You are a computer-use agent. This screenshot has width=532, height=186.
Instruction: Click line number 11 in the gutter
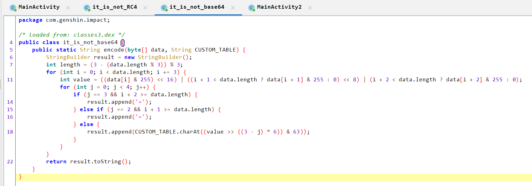point(10,80)
